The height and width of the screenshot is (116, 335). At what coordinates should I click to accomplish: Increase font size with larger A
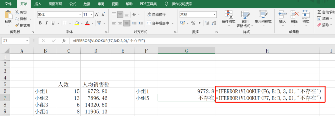(x=96, y=15)
